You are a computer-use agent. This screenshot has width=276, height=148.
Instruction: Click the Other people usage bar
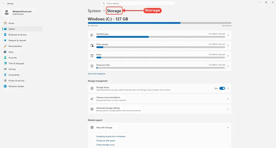(x=161, y=47)
